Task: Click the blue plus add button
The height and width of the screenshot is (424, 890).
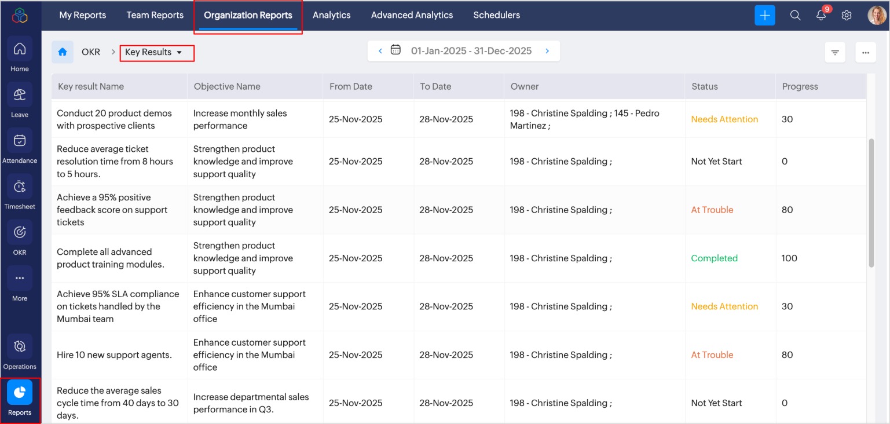Action: pyautogui.click(x=764, y=16)
